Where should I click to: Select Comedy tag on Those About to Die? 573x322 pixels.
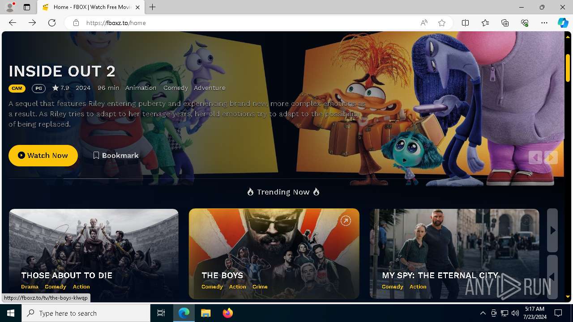pos(56,287)
